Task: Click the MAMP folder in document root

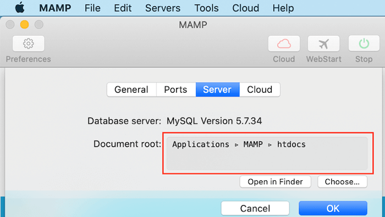Action: click(x=253, y=144)
